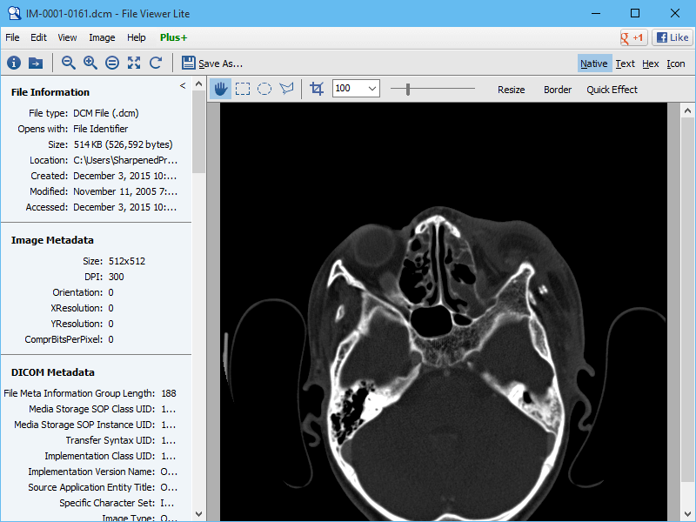Rotate the CT scan image
Image resolution: width=696 pixels, height=522 pixels.
coord(156,62)
